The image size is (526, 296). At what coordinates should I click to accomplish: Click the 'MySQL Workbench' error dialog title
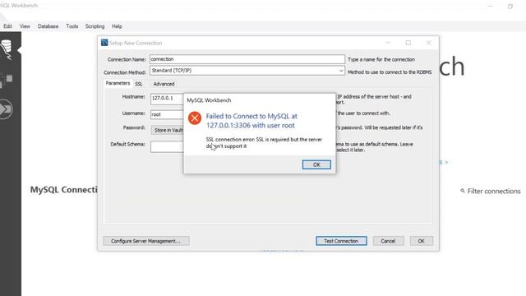pos(209,100)
